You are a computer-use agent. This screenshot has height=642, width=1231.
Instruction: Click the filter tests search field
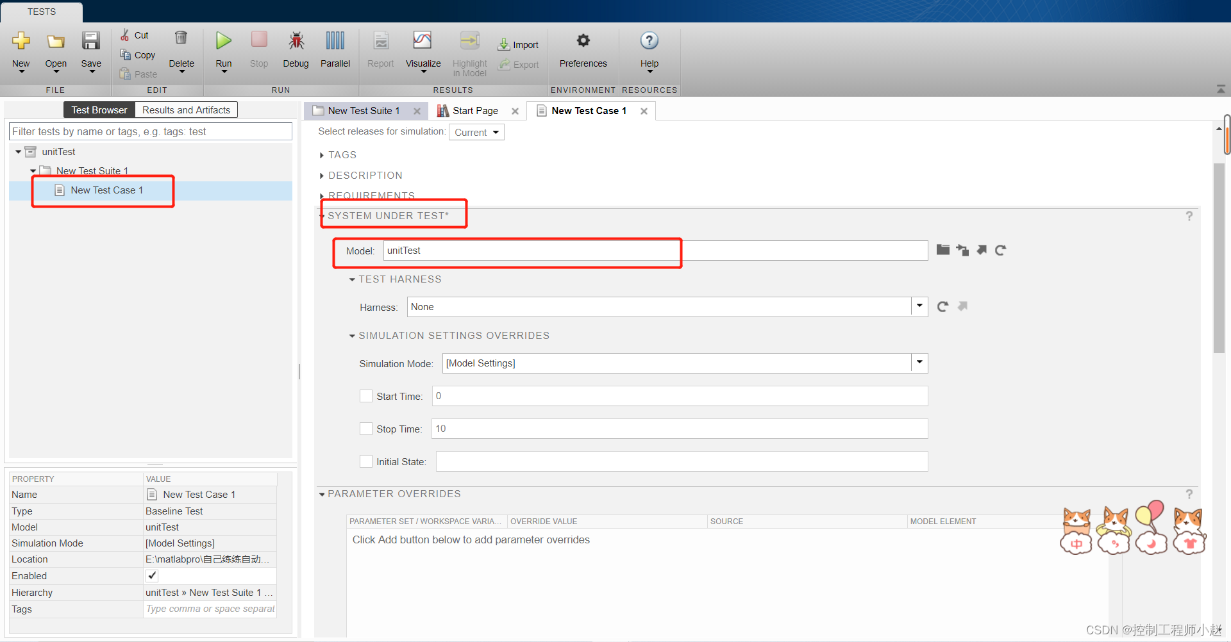pos(151,131)
